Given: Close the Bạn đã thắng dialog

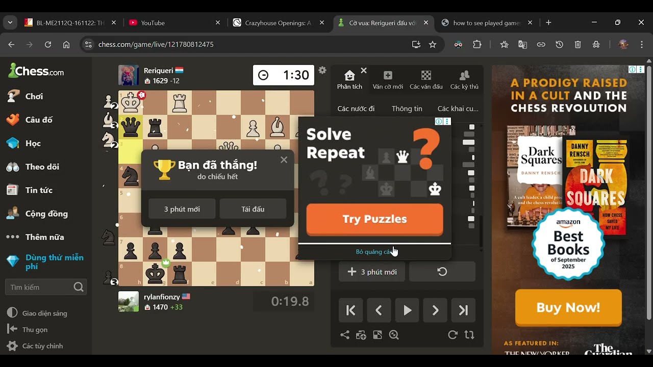Looking at the screenshot, I should [x=284, y=160].
